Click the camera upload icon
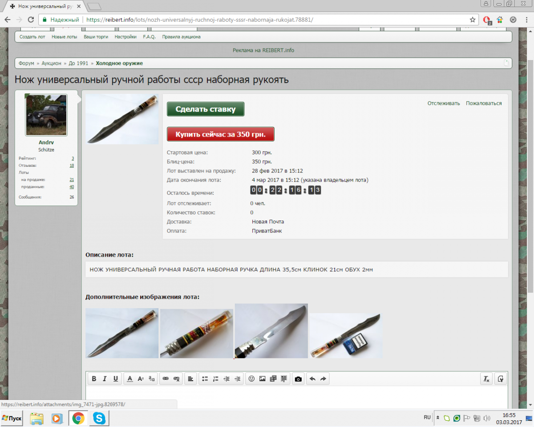The height and width of the screenshot is (427, 534). 298,379
